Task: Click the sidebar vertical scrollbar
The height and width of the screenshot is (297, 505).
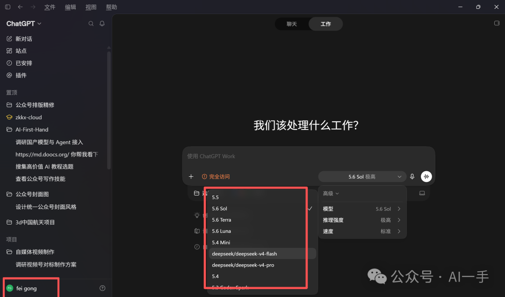Action: 109,109
